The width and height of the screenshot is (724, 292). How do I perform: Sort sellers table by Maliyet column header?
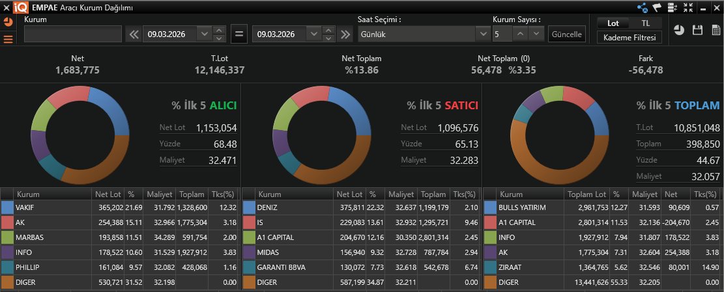401,194
